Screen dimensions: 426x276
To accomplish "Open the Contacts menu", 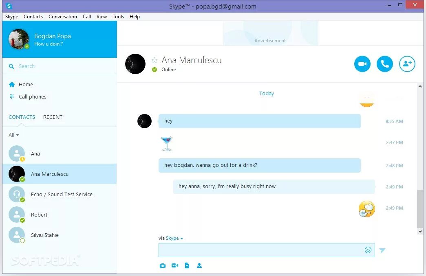I will click(x=33, y=17).
